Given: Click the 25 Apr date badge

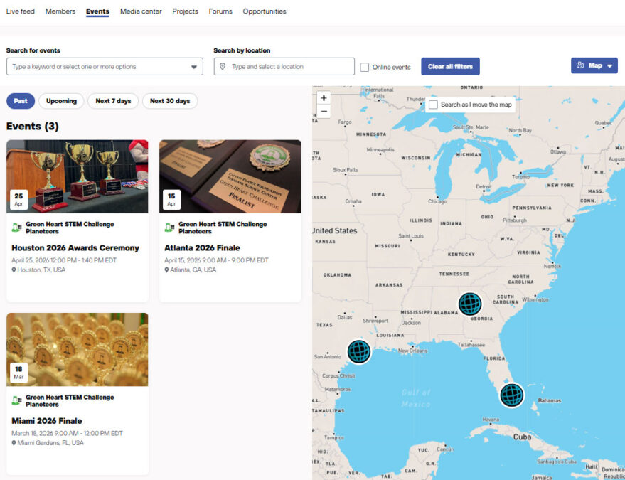Looking at the screenshot, I should [18, 200].
